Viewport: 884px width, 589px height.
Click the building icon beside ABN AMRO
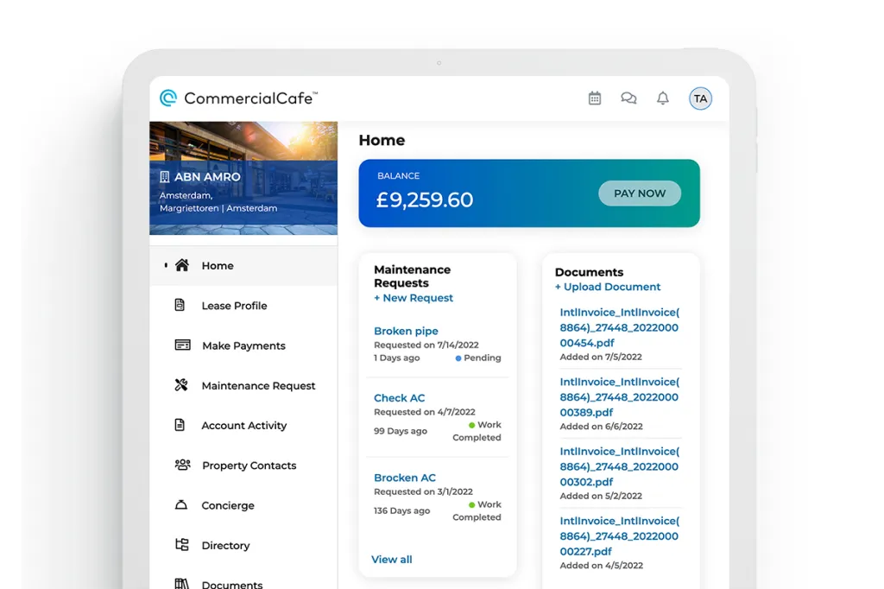point(165,177)
